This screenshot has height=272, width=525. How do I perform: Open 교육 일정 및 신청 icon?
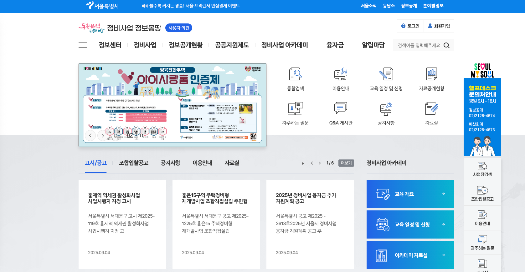click(386, 74)
